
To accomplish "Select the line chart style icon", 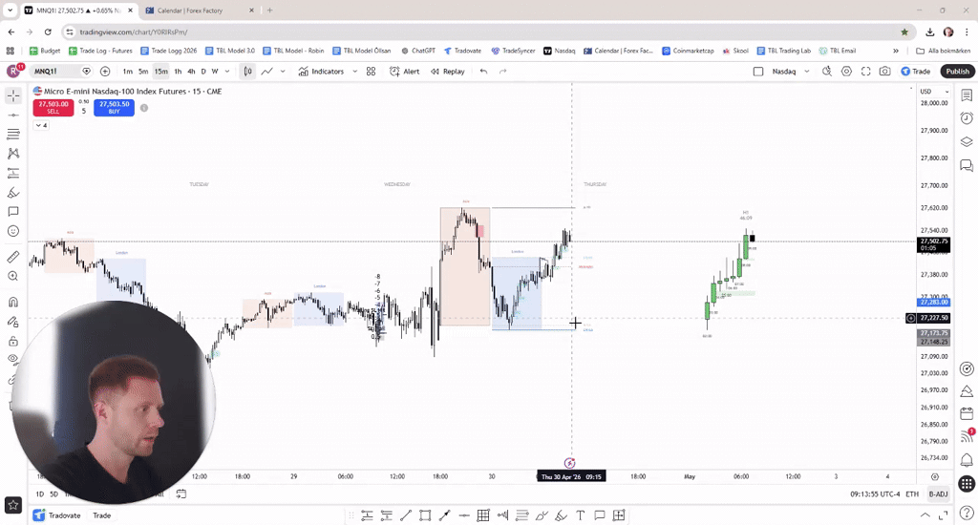I will click(x=267, y=71).
